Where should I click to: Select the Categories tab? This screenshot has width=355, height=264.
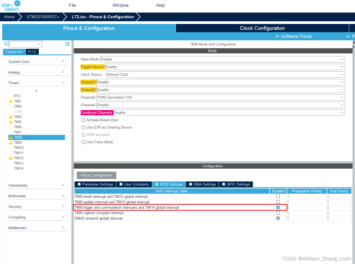point(14,51)
